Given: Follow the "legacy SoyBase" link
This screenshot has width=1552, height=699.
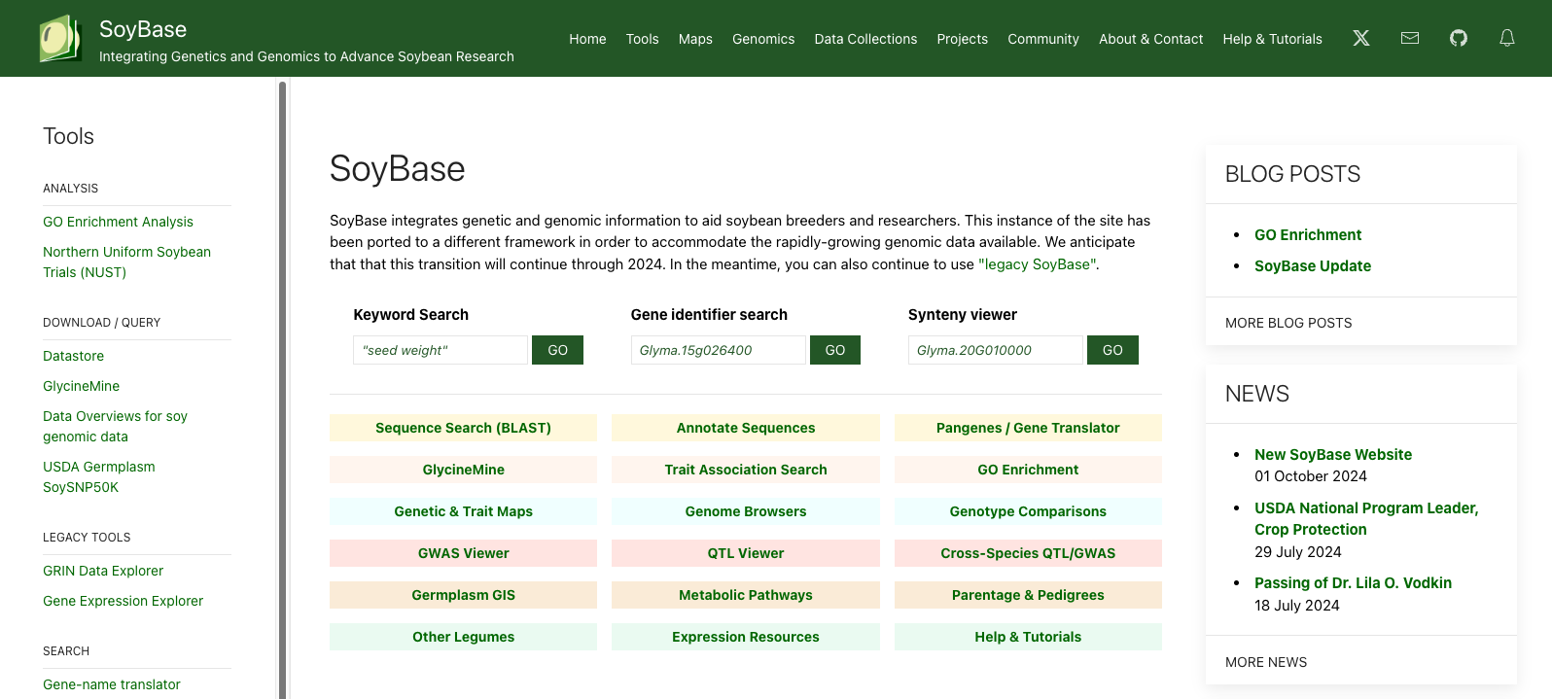Looking at the screenshot, I should pos(1038,264).
